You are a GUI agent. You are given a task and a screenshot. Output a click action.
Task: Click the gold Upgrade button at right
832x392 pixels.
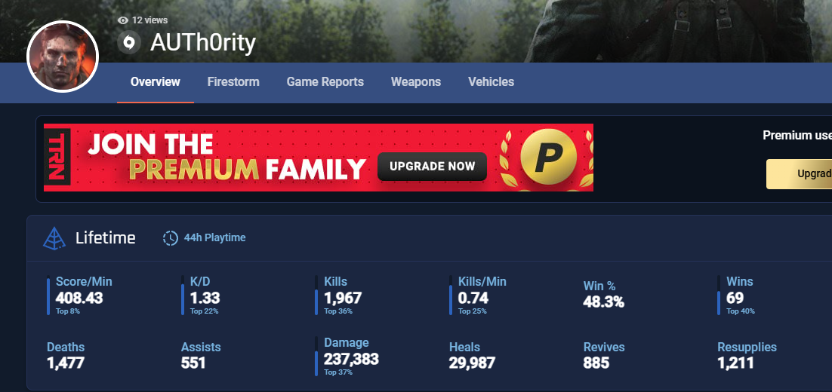(x=799, y=173)
